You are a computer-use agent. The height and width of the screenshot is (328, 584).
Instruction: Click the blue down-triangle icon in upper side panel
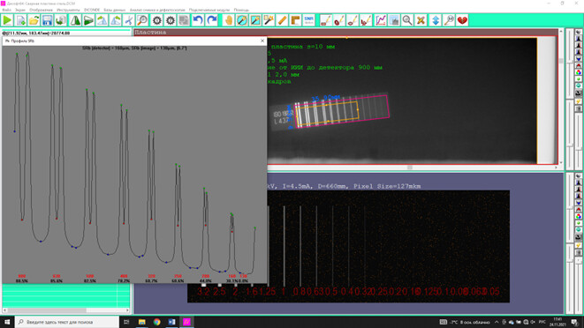pos(579,59)
